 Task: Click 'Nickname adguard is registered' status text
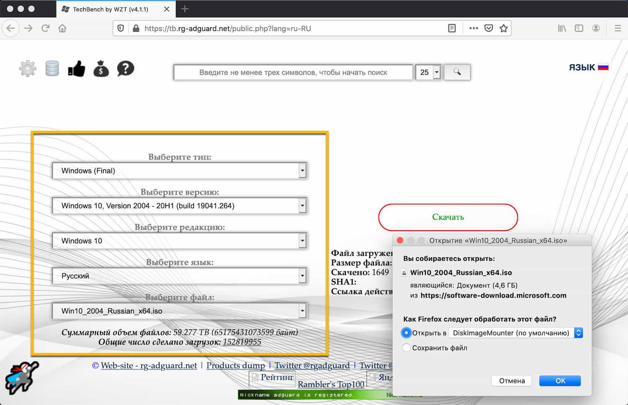point(296,395)
